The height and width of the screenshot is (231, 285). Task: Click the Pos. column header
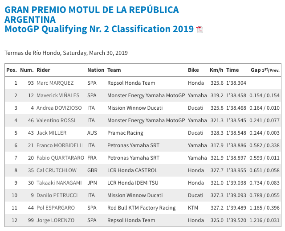(11, 70)
